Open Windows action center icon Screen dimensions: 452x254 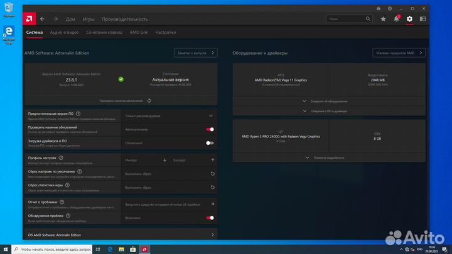(445, 250)
